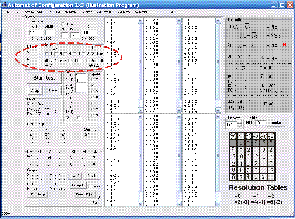Viewport: 295px width, 219px height.
Task: Tick checkbox 6 in the upper Mask row
Action: pos(47,54)
